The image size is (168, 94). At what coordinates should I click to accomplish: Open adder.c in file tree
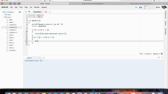(11, 22)
